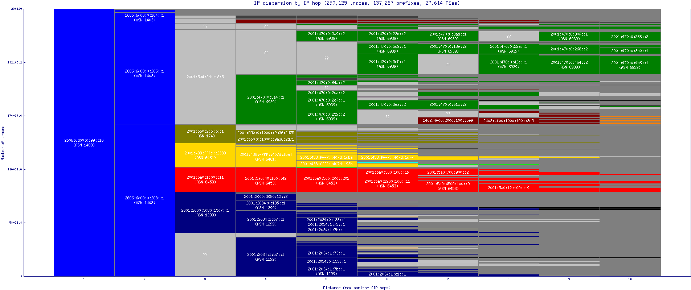The image size is (691, 290).
Task: Select the red 2001:5a0:1c00::11 block
Action: [x=205, y=179]
